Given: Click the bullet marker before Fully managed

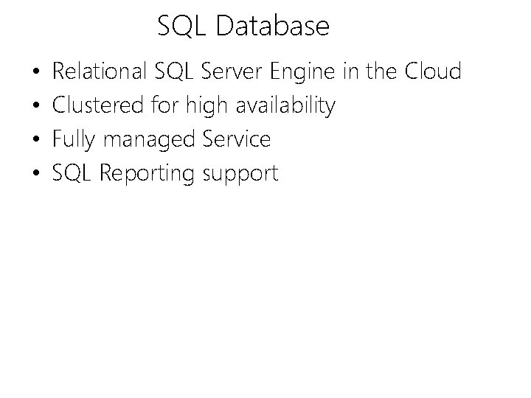Looking at the screenshot, I should pyautogui.click(x=36, y=139).
